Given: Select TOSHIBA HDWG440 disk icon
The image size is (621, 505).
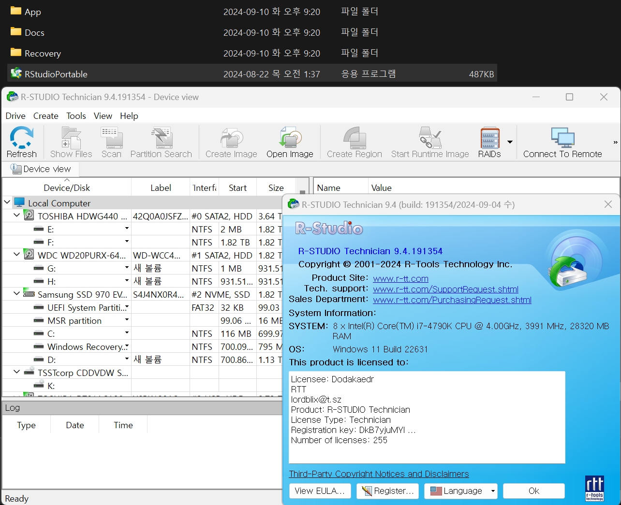Looking at the screenshot, I should click(29, 216).
